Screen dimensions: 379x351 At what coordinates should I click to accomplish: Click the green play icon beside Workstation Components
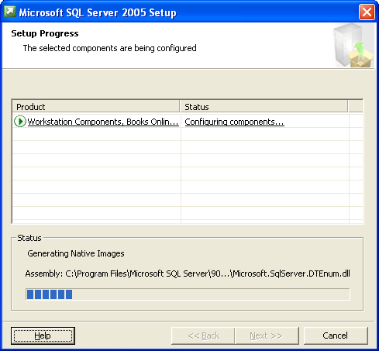pos(20,122)
